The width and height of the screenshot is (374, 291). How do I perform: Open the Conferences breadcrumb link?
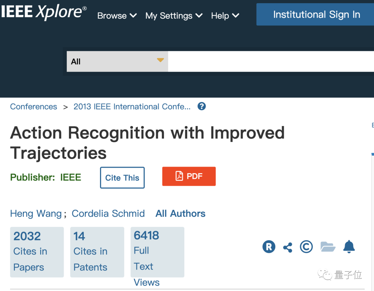pos(34,107)
